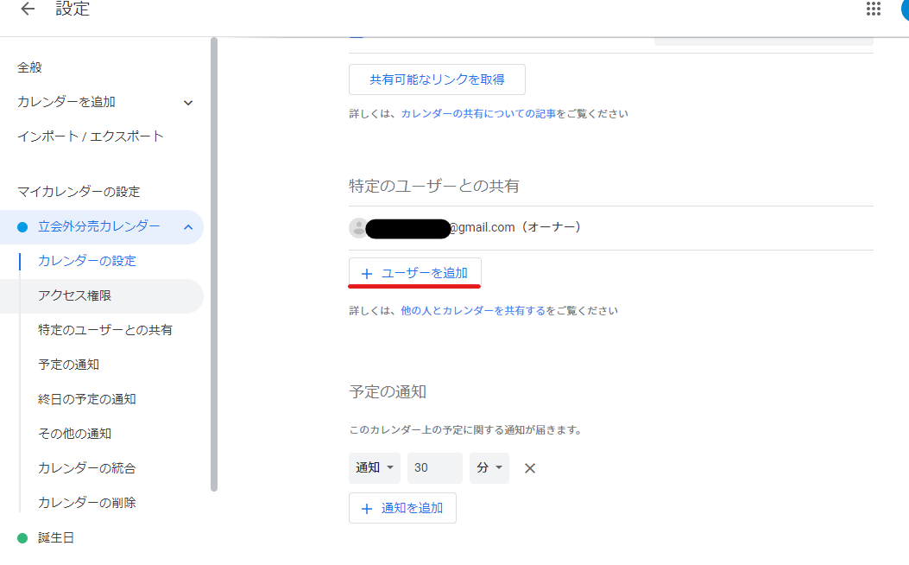Image resolution: width=909 pixels, height=565 pixels.
Task: Collapse the 立会外分売カレンダー section chevron
Action: [188, 227]
